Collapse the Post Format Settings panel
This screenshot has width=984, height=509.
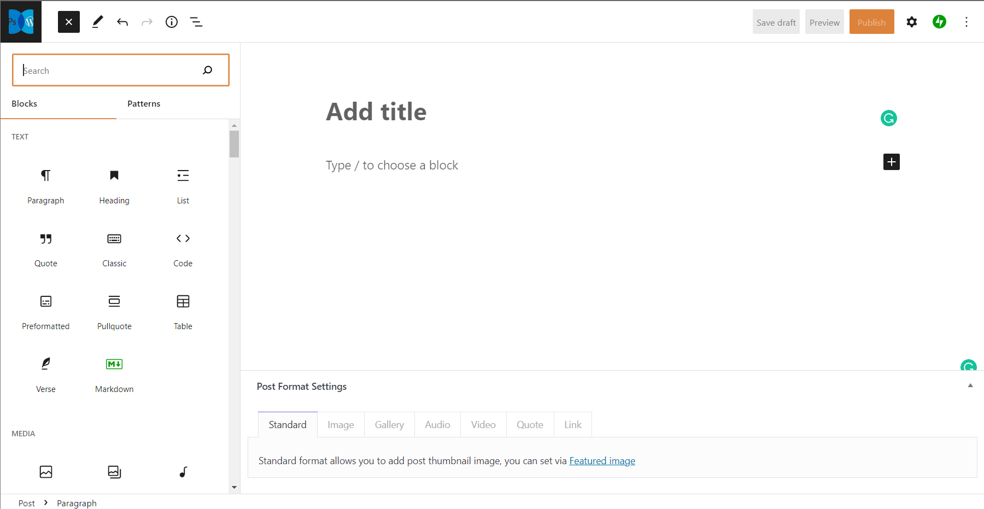click(970, 385)
